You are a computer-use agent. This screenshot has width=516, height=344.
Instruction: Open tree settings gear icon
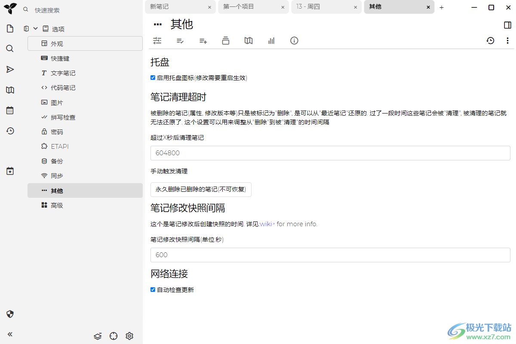[x=129, y=336]
